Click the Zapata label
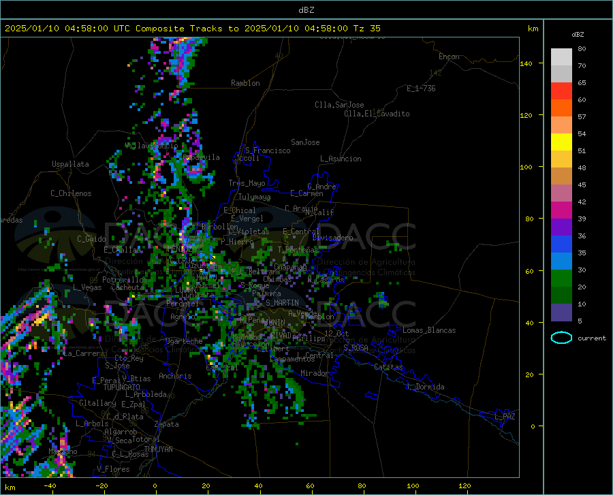Screen dimensions: 613x495 167,424
